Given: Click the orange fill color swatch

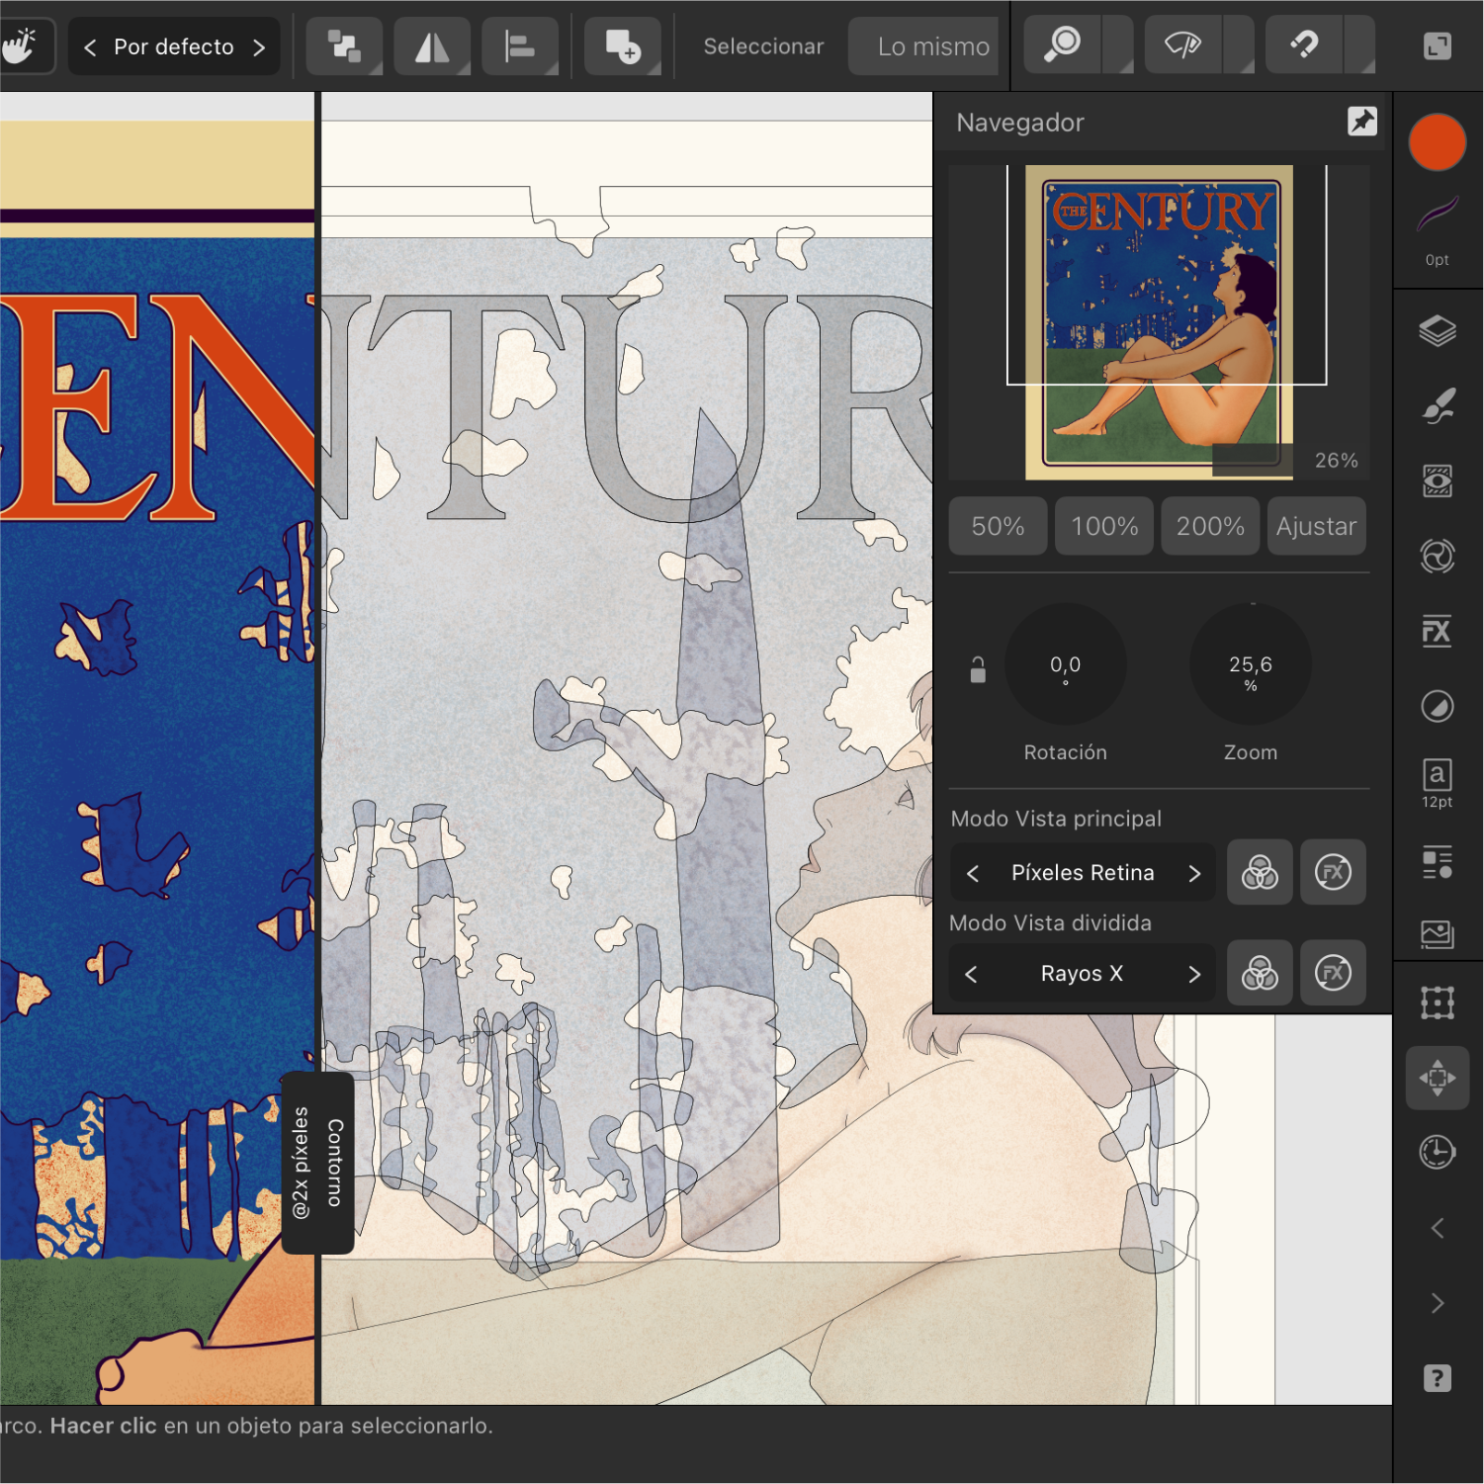Looking at the screenshot, I should [x=1437, y=142].
